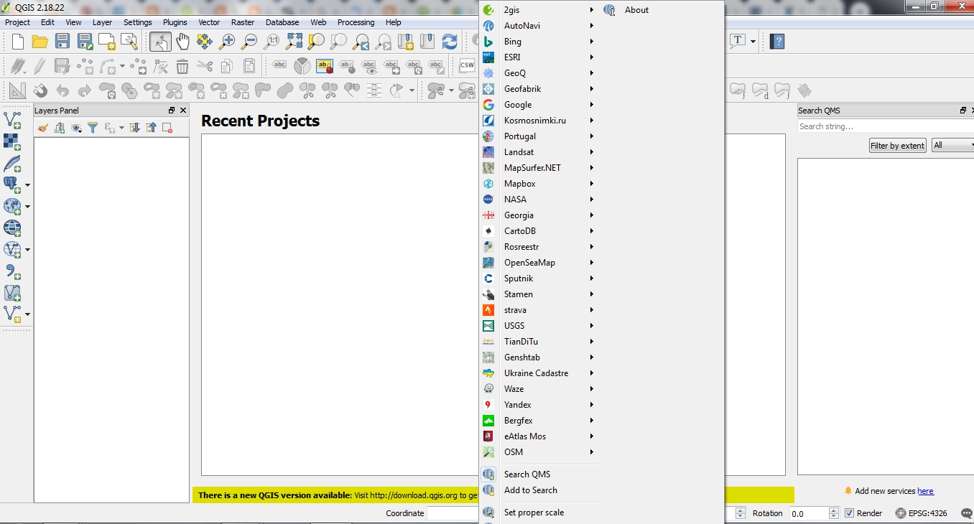Create a new QGIS project
This screenshot has height=524, width=974.
[17, 42]
